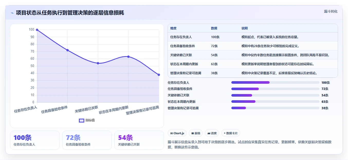Click table cell 状态在本周期内更新

click(184, 64)
